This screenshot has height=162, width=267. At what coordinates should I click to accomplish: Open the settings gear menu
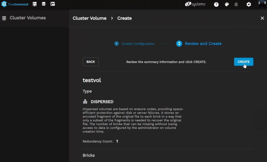[249, 4]
